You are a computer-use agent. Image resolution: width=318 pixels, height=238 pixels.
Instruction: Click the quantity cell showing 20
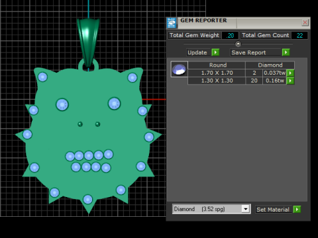click(254, 81)
